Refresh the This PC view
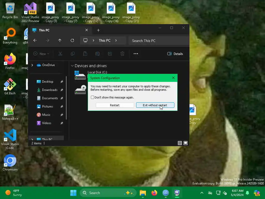This screenshot has height=199, width=265. (72, 40)
